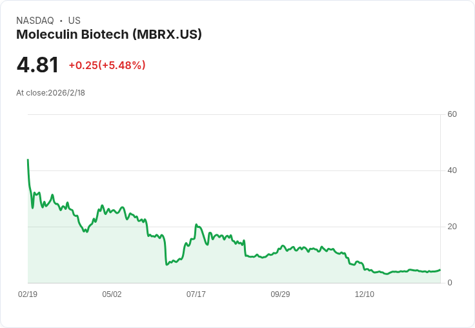Click the Moleculin Biotech (MBRX.US) title
The width and height of the screenshot is (475, 328).
[109, 34]
